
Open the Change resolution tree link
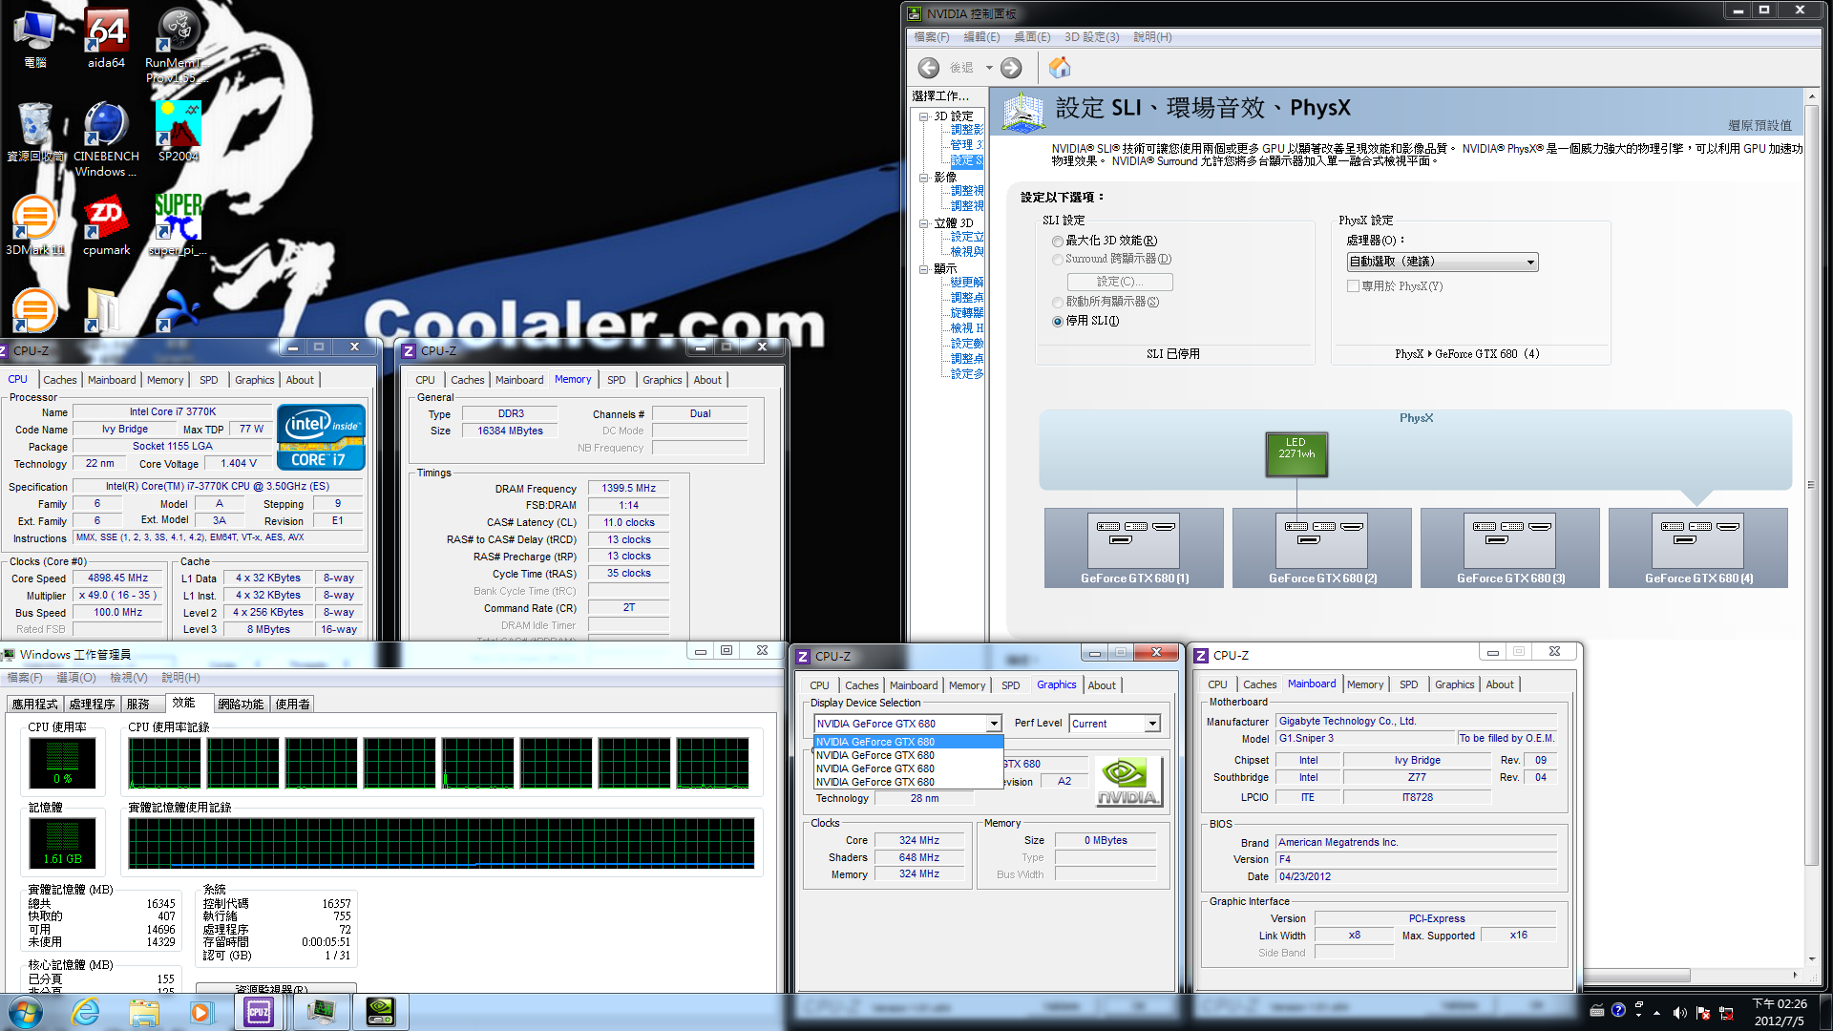click(966, 283)
